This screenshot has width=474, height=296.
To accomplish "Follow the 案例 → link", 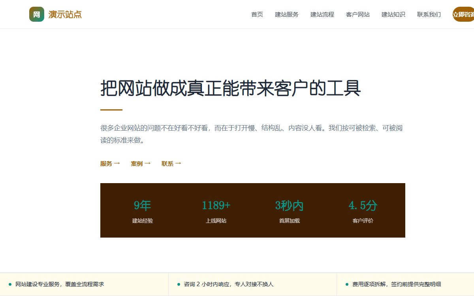I will tap(141, 163).
